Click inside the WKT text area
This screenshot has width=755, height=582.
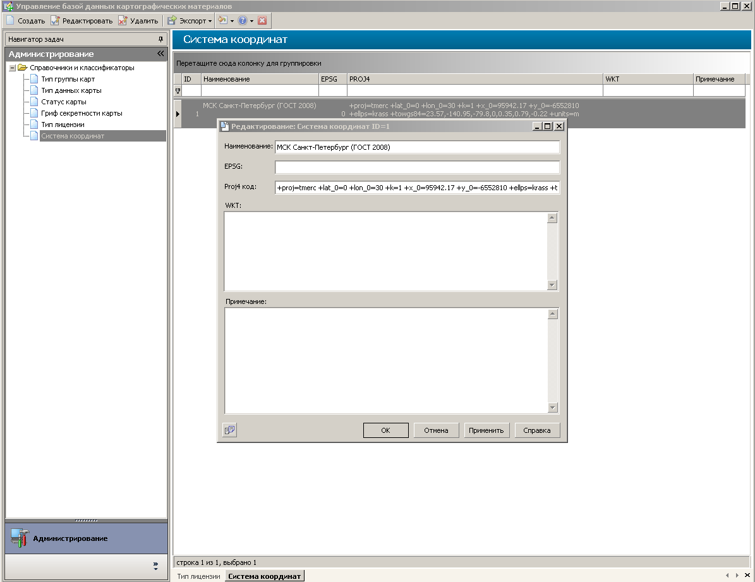coord(385,251)
